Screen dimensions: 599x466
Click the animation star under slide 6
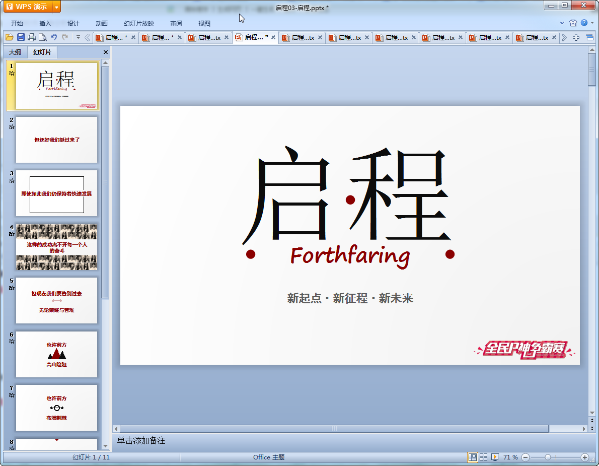(x=12, y=342)
